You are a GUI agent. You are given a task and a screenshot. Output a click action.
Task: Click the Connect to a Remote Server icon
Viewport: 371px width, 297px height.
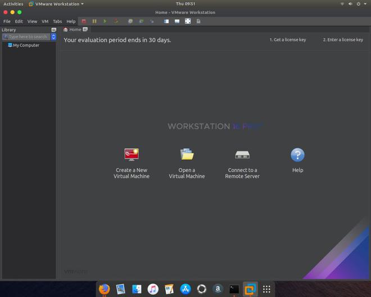(242, 155)
